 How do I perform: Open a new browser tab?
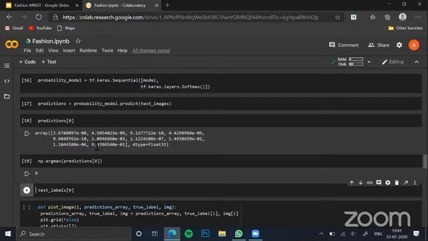tap(167, 5)
